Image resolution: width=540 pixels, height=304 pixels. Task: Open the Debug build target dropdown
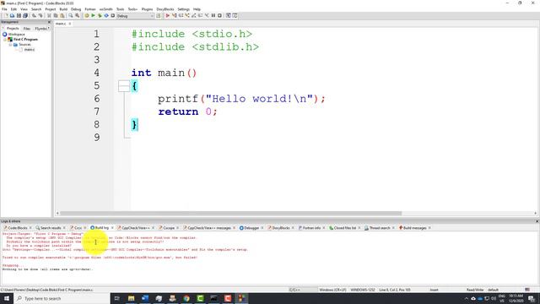135,15
